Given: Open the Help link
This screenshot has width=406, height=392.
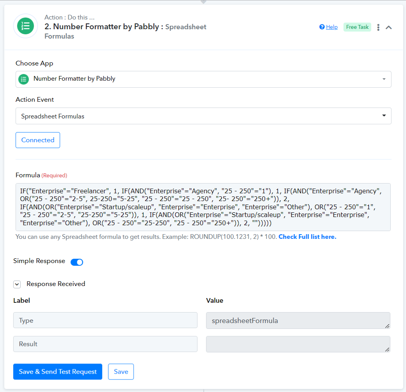Looking at the screenshot, I should [x=332, y=27].
